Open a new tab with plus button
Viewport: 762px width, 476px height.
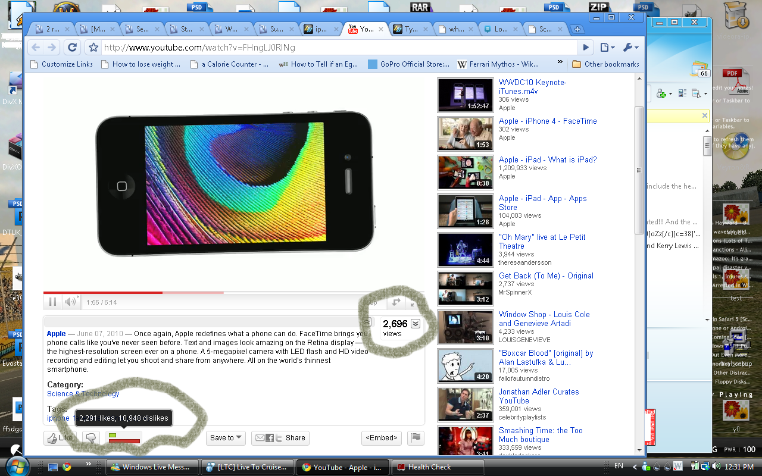click(x=577, y=29)
